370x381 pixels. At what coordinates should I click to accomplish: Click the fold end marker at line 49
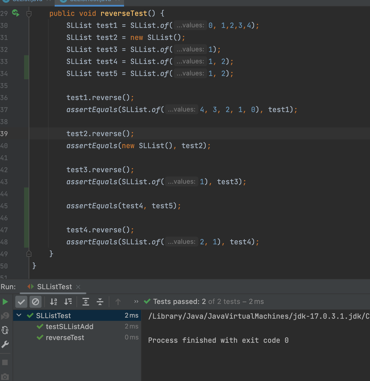(29, 254)
